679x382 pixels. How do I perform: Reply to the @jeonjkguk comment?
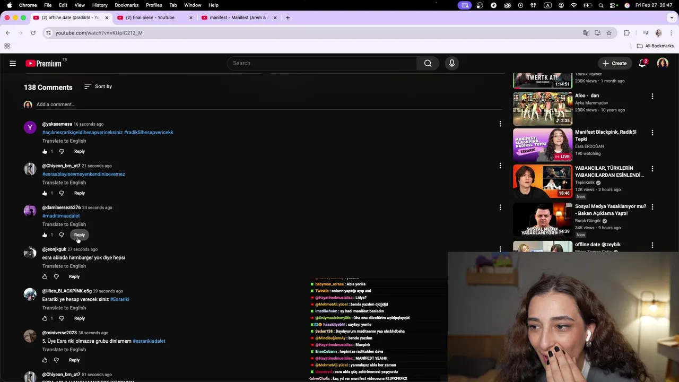pos(74,276)
